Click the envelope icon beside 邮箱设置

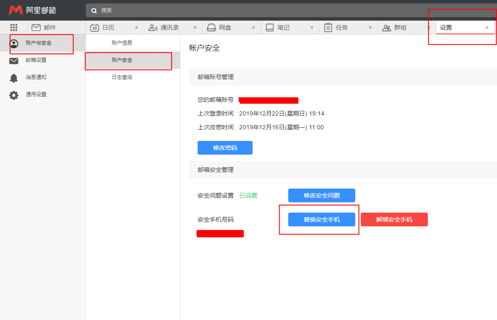(13, 60)
